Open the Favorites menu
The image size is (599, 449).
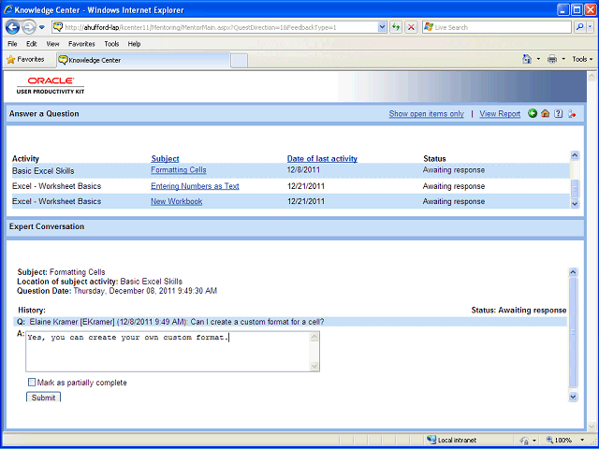pos(81,44)
